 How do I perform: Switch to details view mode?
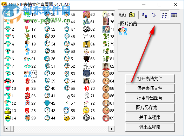pos(174,15)
